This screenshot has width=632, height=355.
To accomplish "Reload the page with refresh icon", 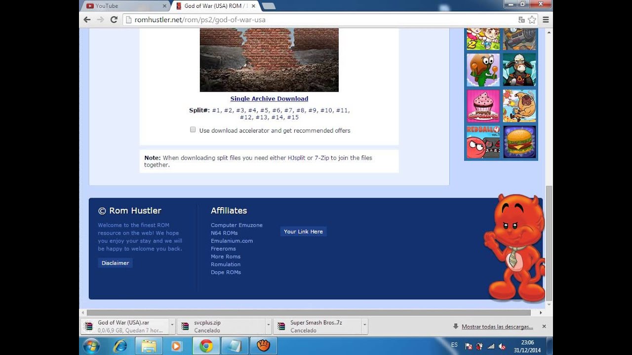I will click(x=114, y=20).
